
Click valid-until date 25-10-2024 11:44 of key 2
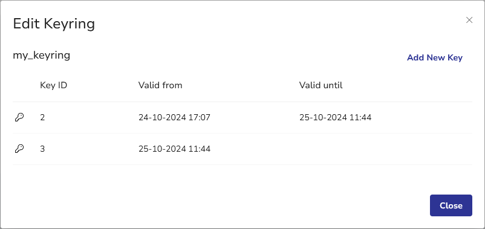pos(335,118)
